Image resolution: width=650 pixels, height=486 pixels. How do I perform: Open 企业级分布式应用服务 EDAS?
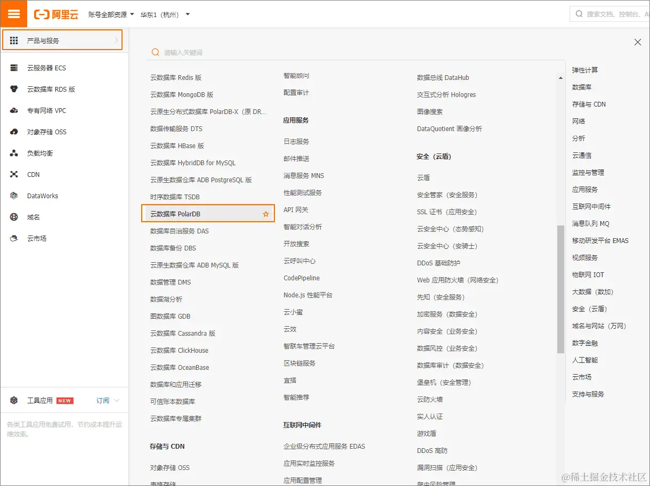point(324,446)
